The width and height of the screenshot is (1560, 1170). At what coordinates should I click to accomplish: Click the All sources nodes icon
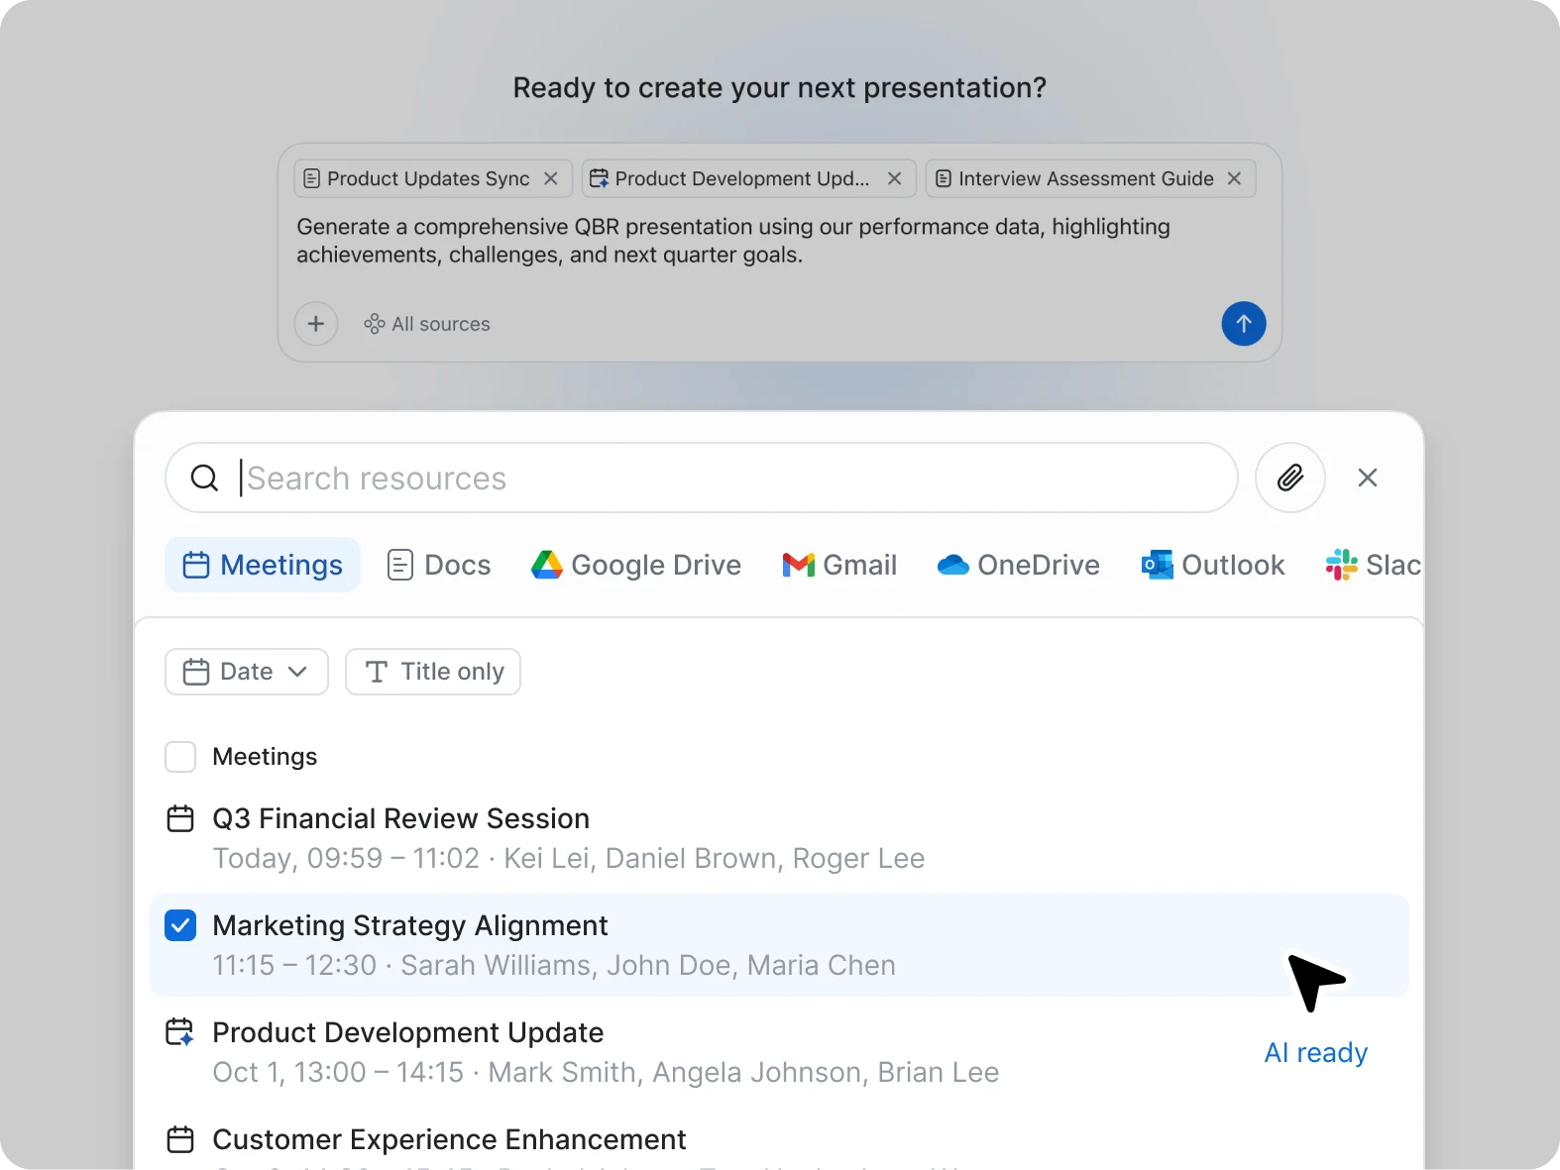(375, 324)
